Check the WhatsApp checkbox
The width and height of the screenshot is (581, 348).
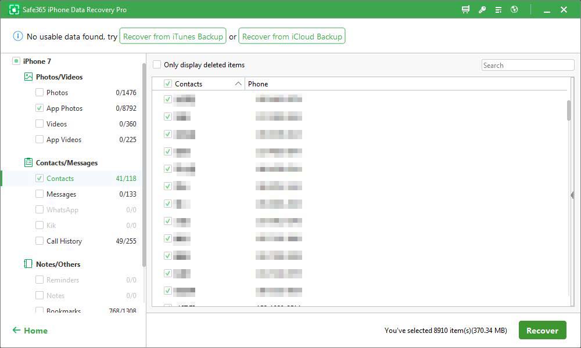pos(40,209)
